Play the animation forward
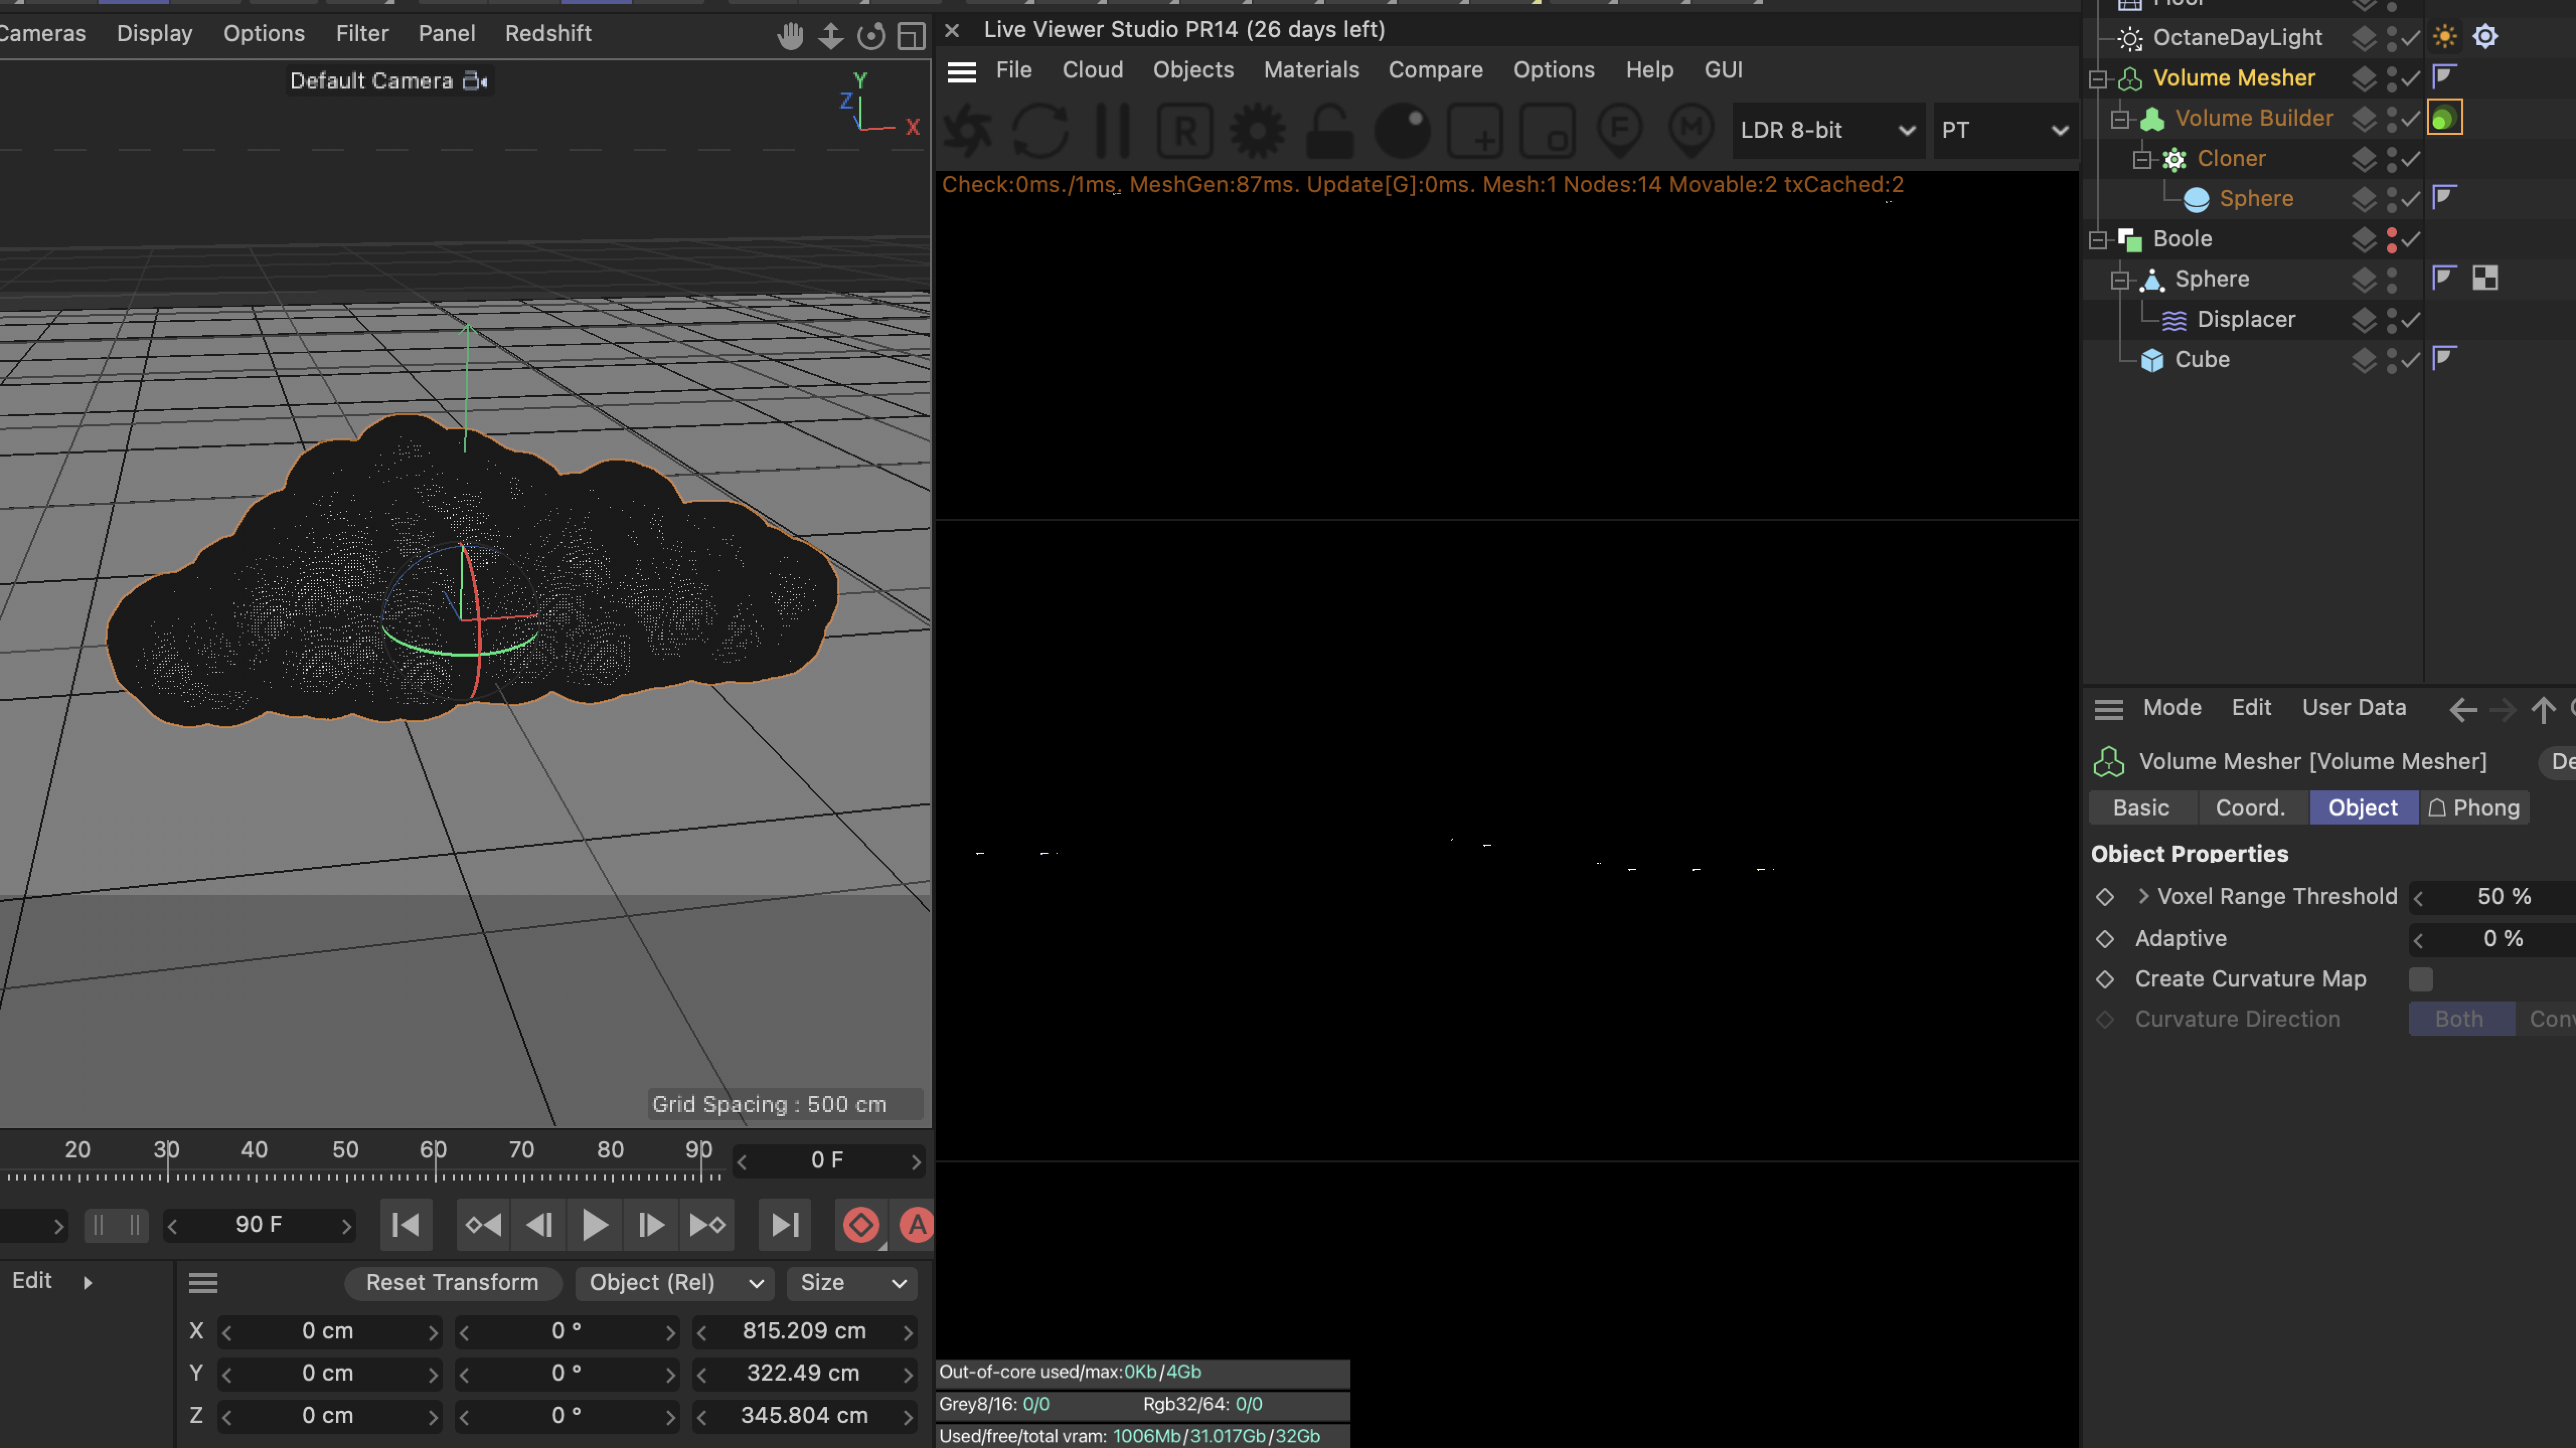Image resolution: width=2576 pixels, height=1448 pixels. [x=594, y=1224]
